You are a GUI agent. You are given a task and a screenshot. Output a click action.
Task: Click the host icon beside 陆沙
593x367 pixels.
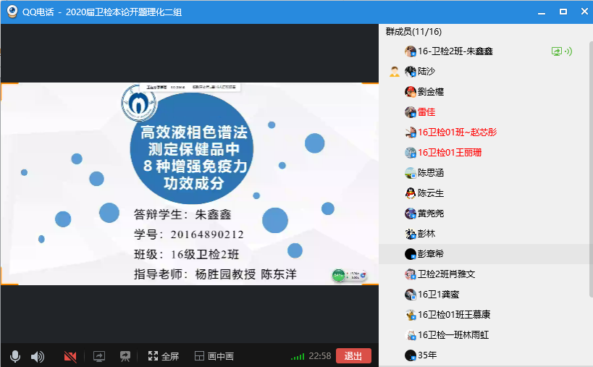(394, 72)
